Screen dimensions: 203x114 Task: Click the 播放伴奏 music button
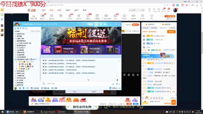[x=45, y=88]
